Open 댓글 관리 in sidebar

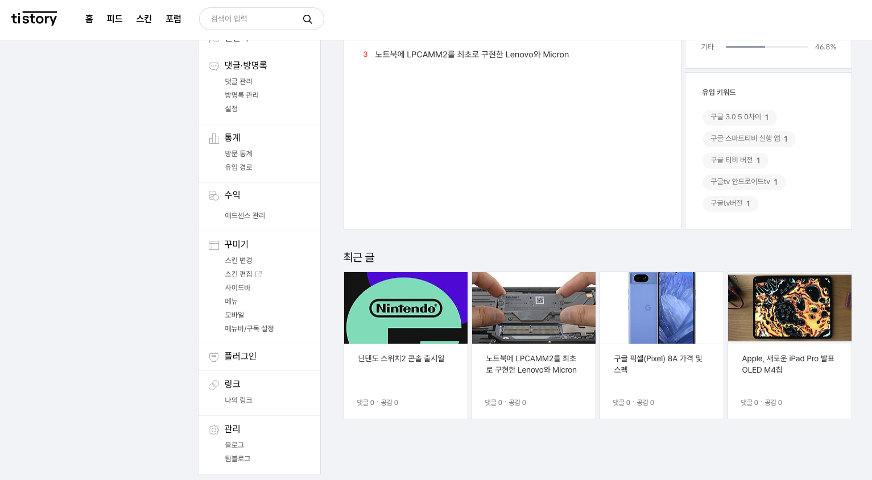pyautogui.click(x=238, y=81)
